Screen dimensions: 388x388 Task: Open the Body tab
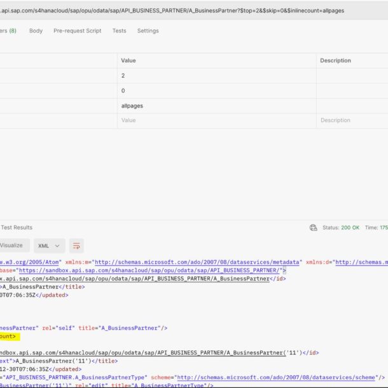click(x=36, y=31)
